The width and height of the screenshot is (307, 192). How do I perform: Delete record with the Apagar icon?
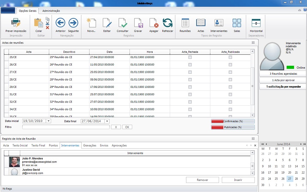154,23
